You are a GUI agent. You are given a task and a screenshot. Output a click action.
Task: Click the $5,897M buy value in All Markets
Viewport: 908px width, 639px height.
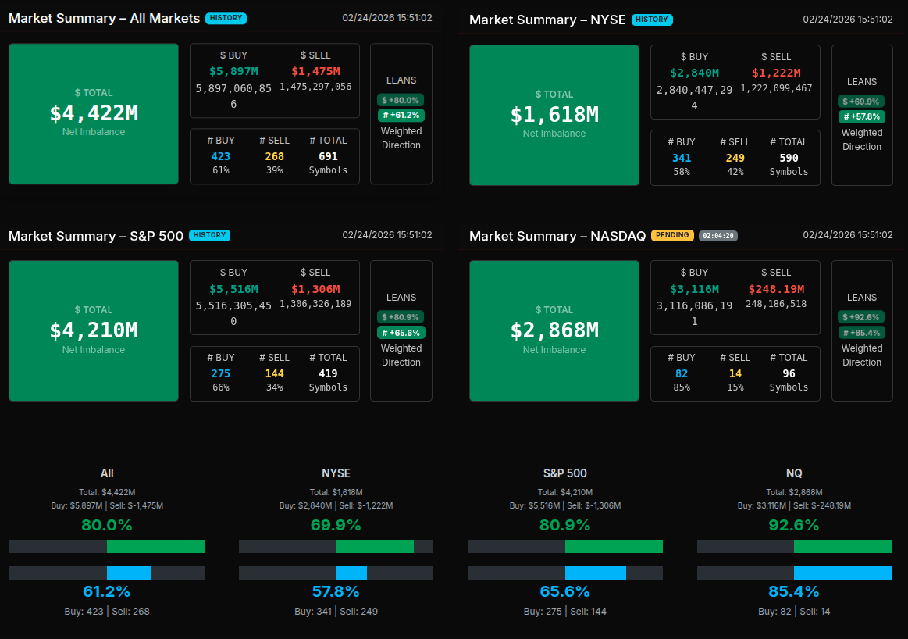pyautogui.click(x=233, y=71)
